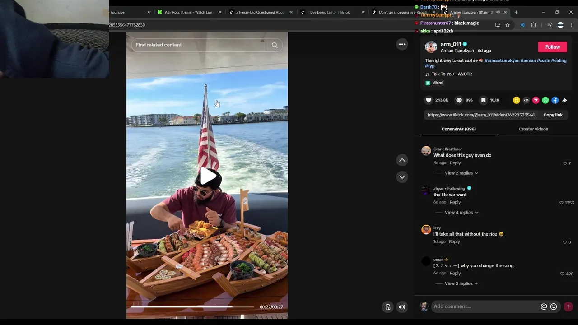Image resolution: width=578 pixels, height=325 pixels.
Task: Open the emoji picker in the comment box
Action: tap(554, 306)
